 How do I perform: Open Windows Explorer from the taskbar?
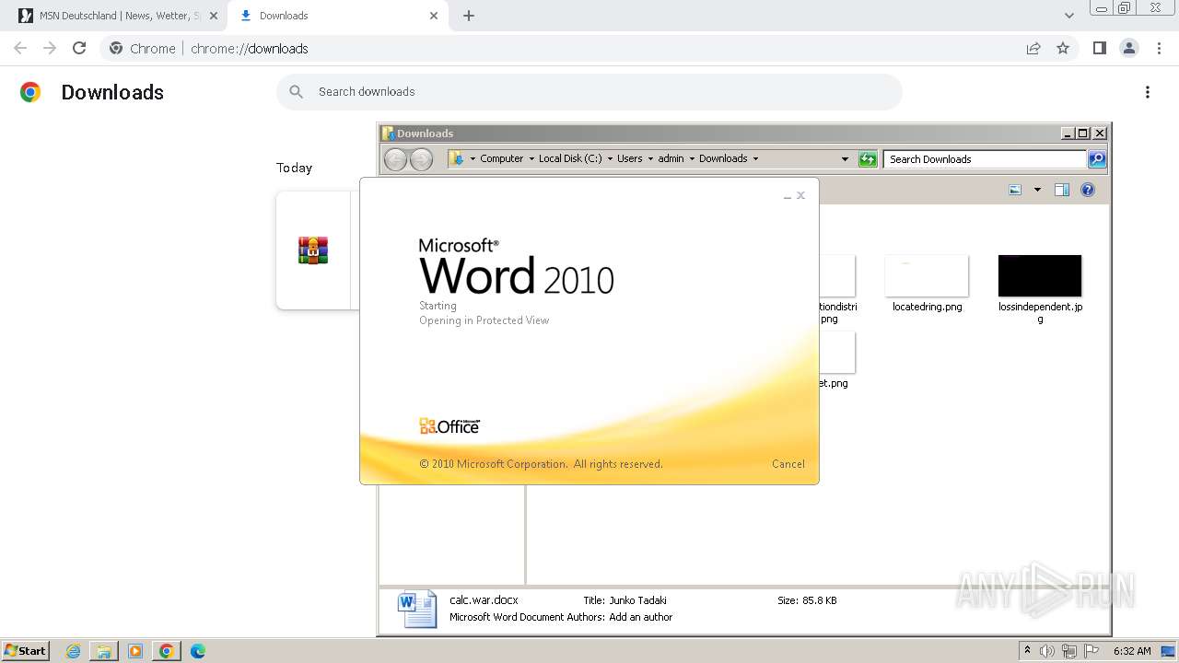104,651
